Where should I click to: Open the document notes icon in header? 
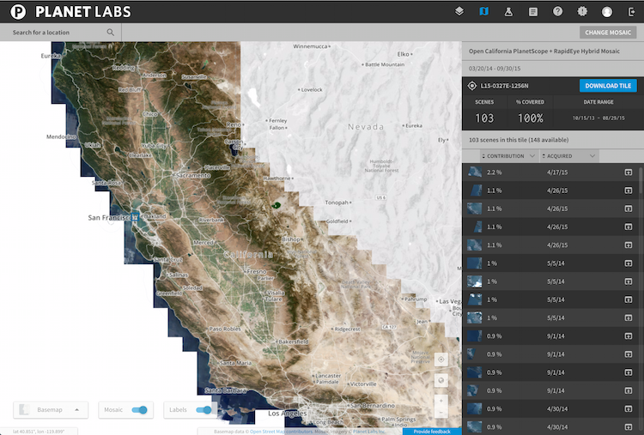pos(533,11)
